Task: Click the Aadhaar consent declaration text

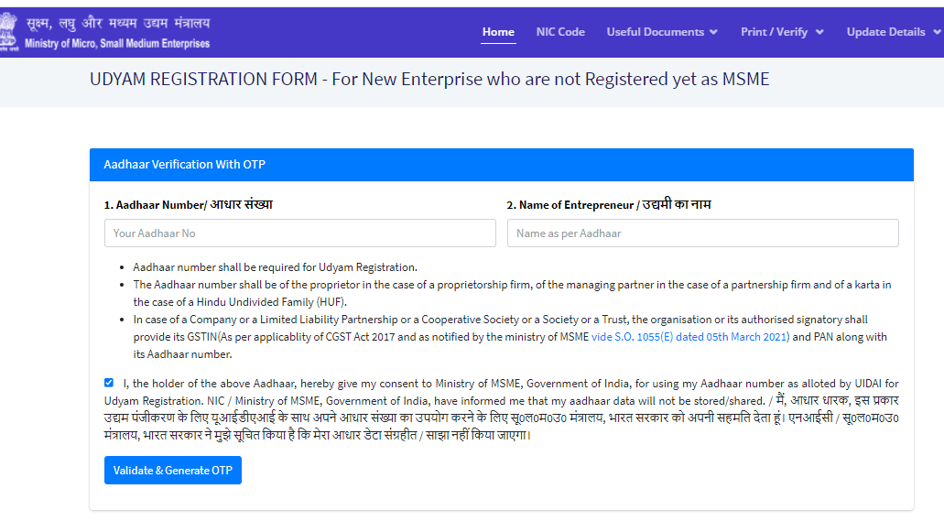Action: [504, 409]
